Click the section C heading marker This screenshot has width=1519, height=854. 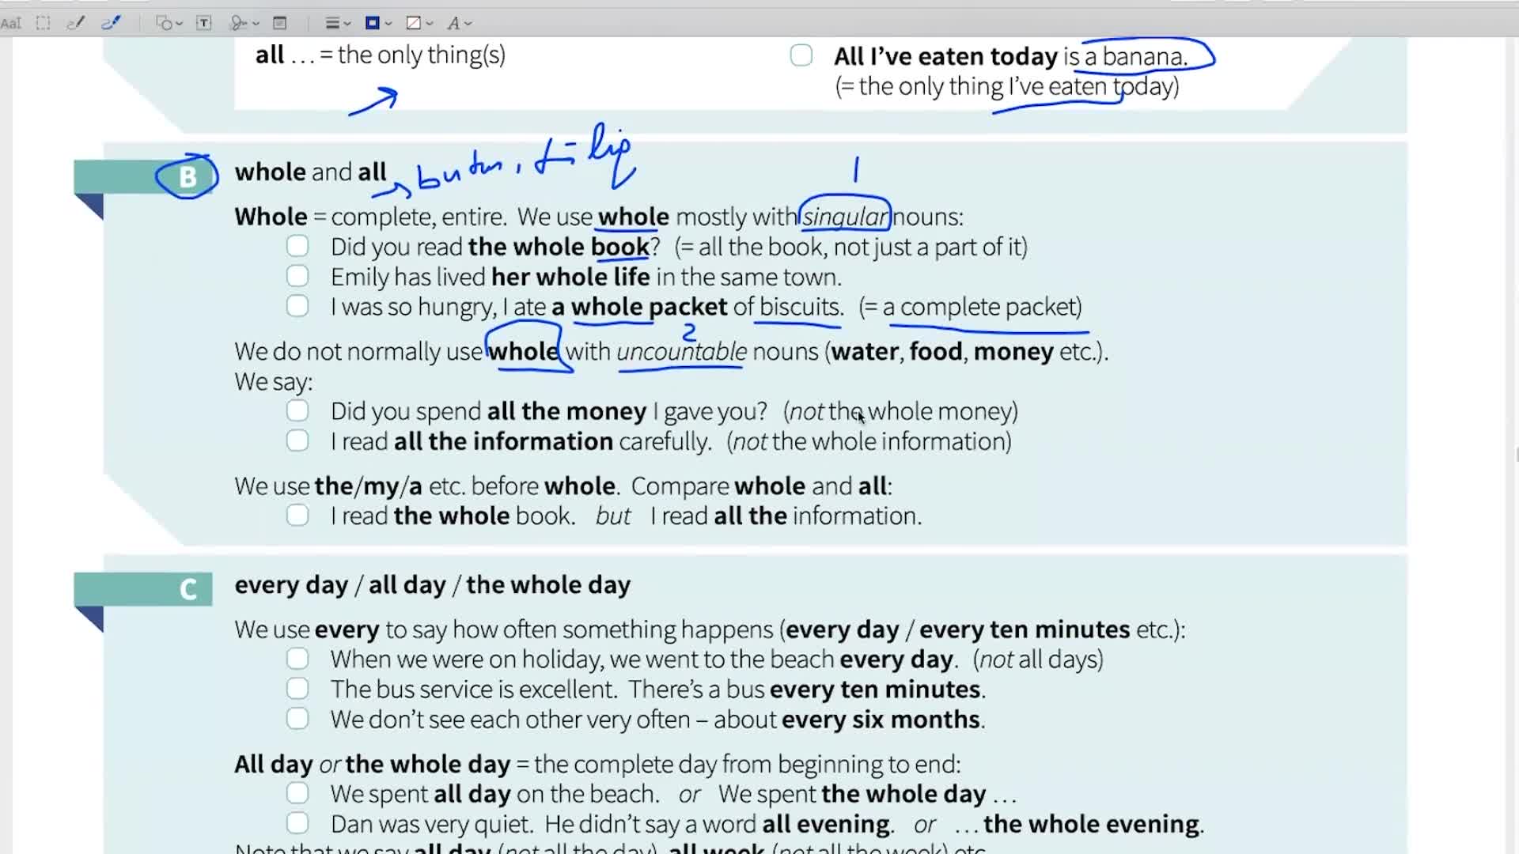(x=188, y=589)
